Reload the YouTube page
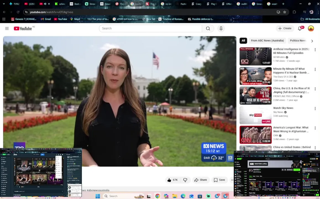320x199 pixels. tap(18, 12)
